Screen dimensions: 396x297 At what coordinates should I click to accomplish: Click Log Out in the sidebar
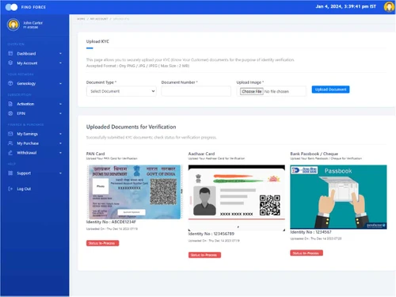point(24,188)
